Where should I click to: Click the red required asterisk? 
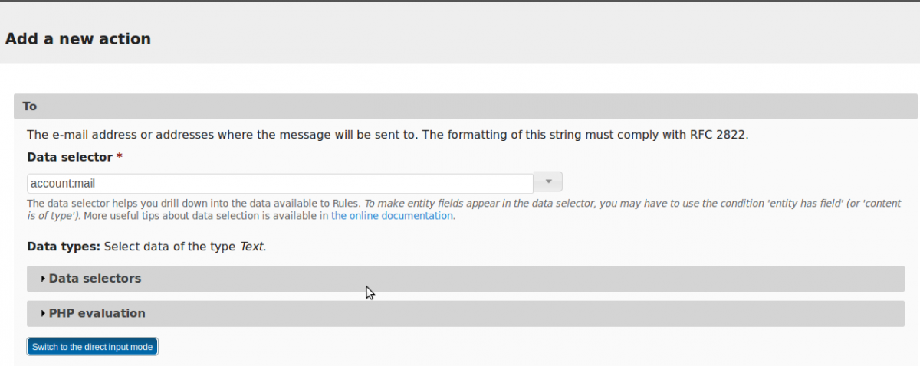point(119,157)
